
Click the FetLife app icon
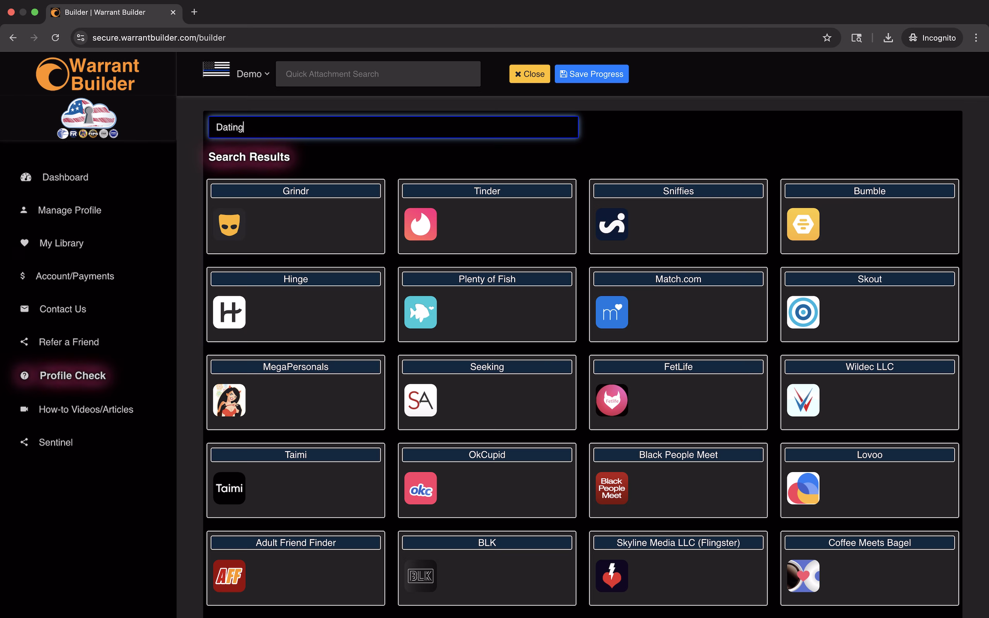[612, 400]
